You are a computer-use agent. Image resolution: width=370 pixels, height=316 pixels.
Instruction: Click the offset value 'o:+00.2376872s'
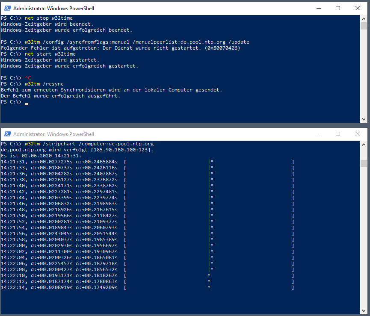(97, 180)
